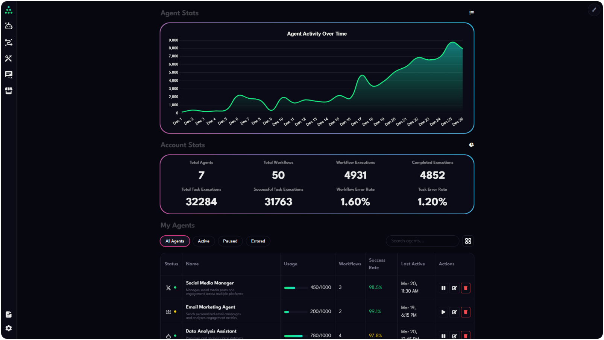The width and height of the screenshot is (604, 340).
Task: Click the Agent Activity Over Time chart title
Action: click(x=317, y=34)
